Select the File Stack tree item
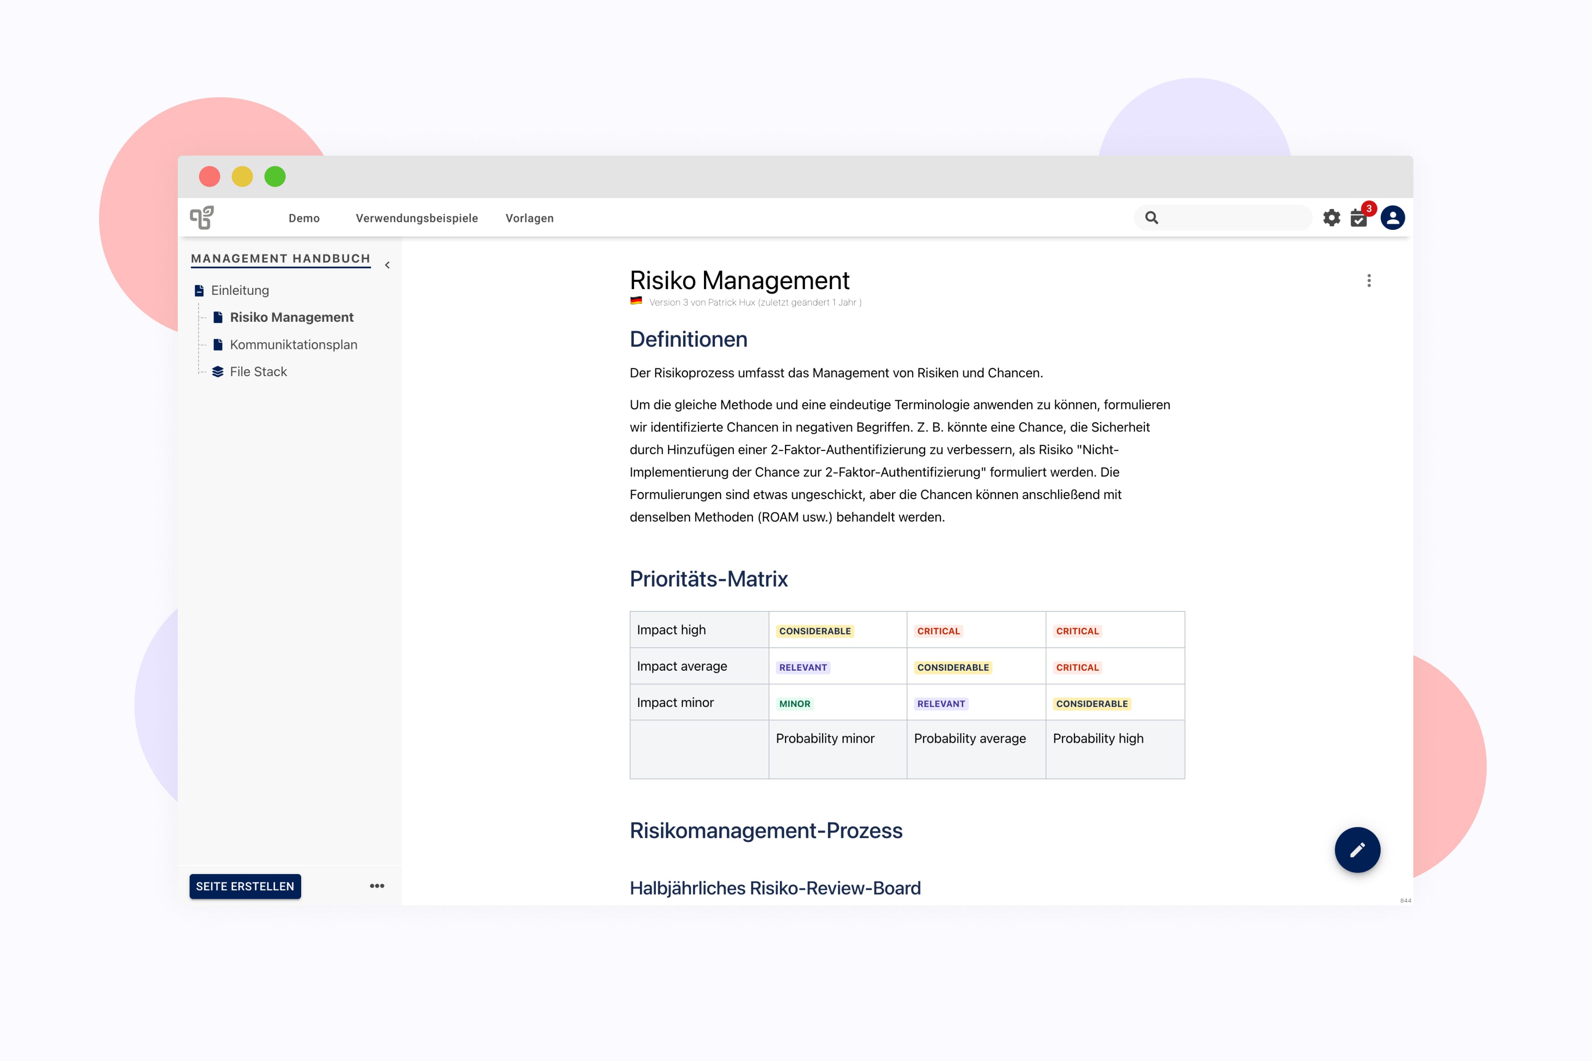Screen dimensions: 1592x1061 (x=258, y=371)
